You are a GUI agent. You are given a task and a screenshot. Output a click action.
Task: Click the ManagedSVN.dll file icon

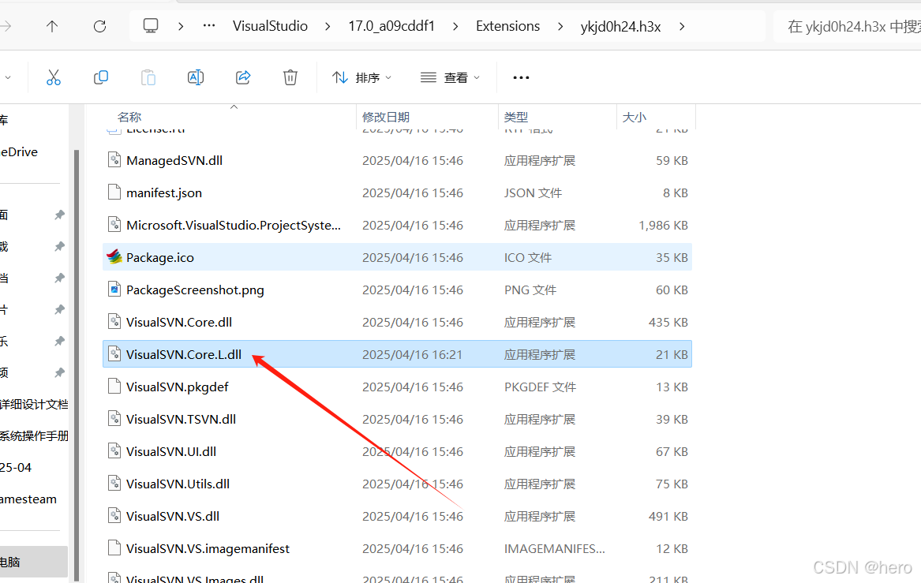tap(114, 160)
